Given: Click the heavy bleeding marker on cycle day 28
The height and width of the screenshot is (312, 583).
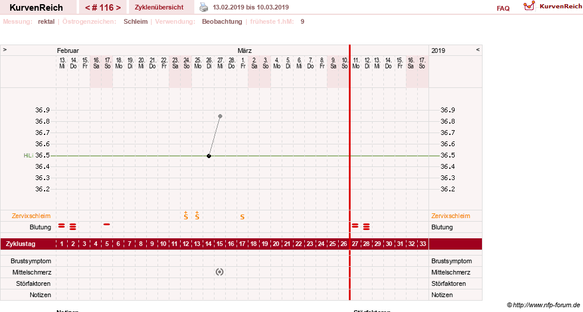Looking at the screenshot, I should tap(366, 226).
